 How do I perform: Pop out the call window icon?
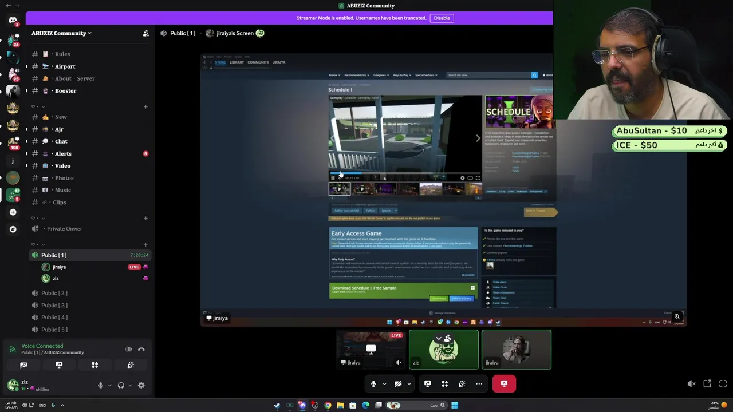[707, 383]
